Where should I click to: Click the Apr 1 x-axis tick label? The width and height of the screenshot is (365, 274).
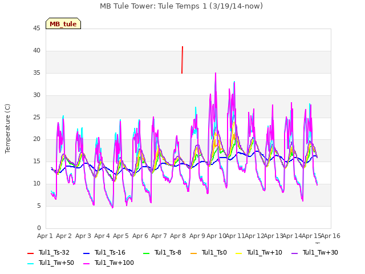(x=45, y=236)
